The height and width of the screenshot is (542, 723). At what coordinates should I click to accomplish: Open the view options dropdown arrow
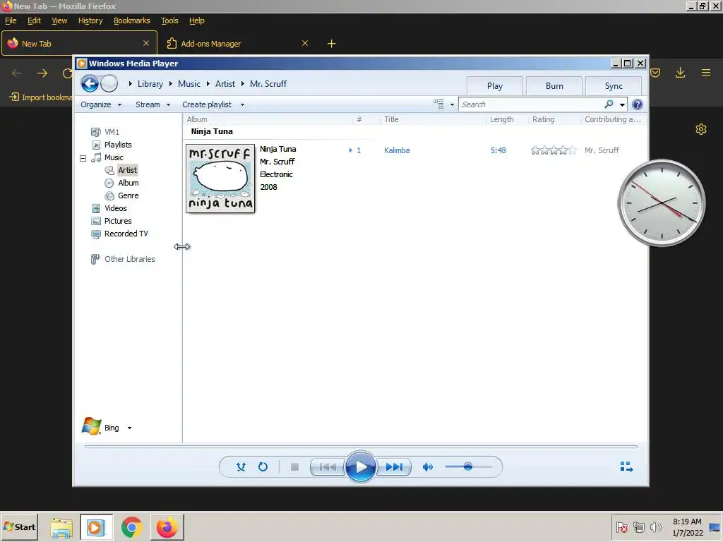coord(452,104)
